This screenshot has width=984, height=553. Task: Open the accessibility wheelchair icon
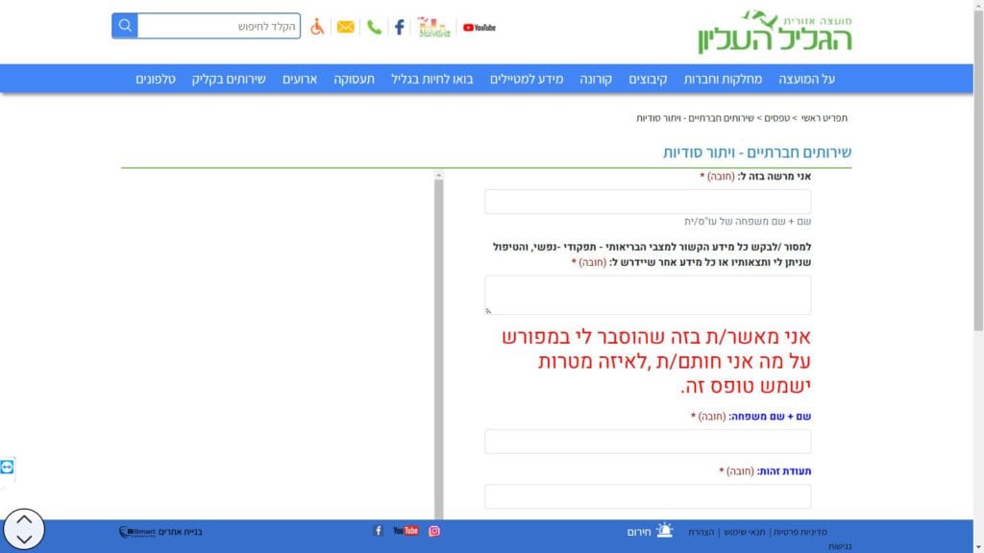pyautogui.click(x=317, y=27)
